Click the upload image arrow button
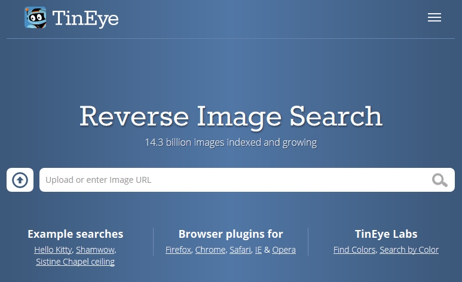The width and height of the screenshot is (462, 282). point(20,180)
